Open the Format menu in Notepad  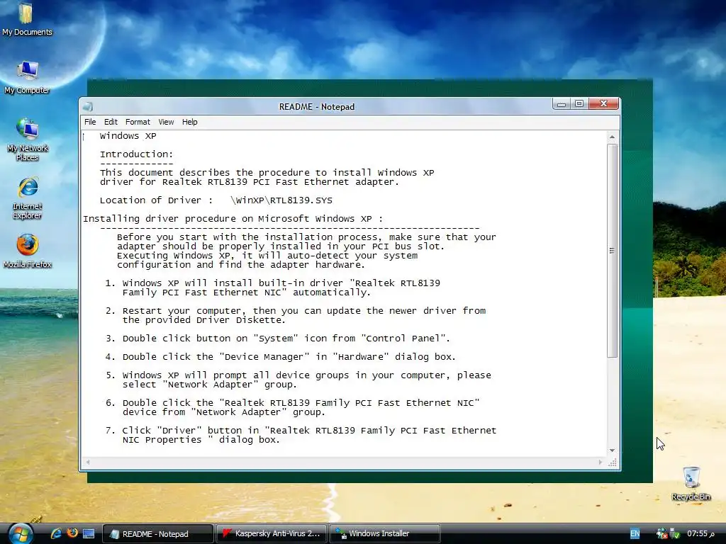(x=138, y=122)
